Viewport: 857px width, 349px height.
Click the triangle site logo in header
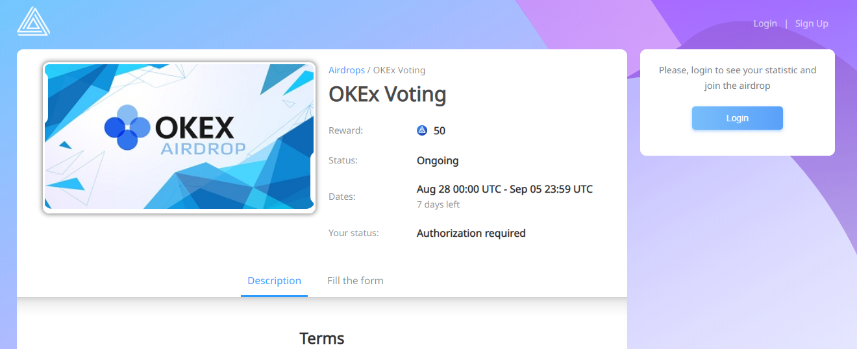coord(33,21)
